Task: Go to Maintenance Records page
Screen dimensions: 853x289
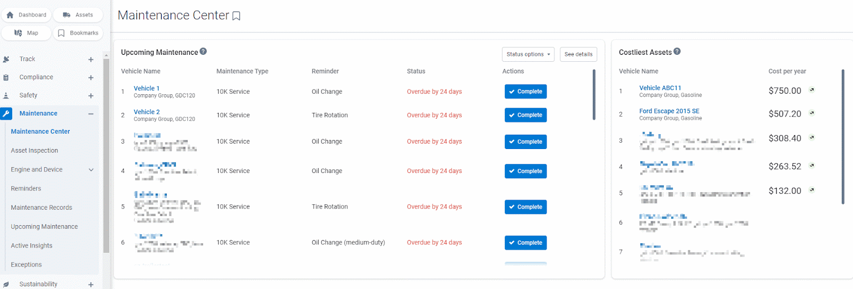Action: pyautogui.click(x=42, y=208)
